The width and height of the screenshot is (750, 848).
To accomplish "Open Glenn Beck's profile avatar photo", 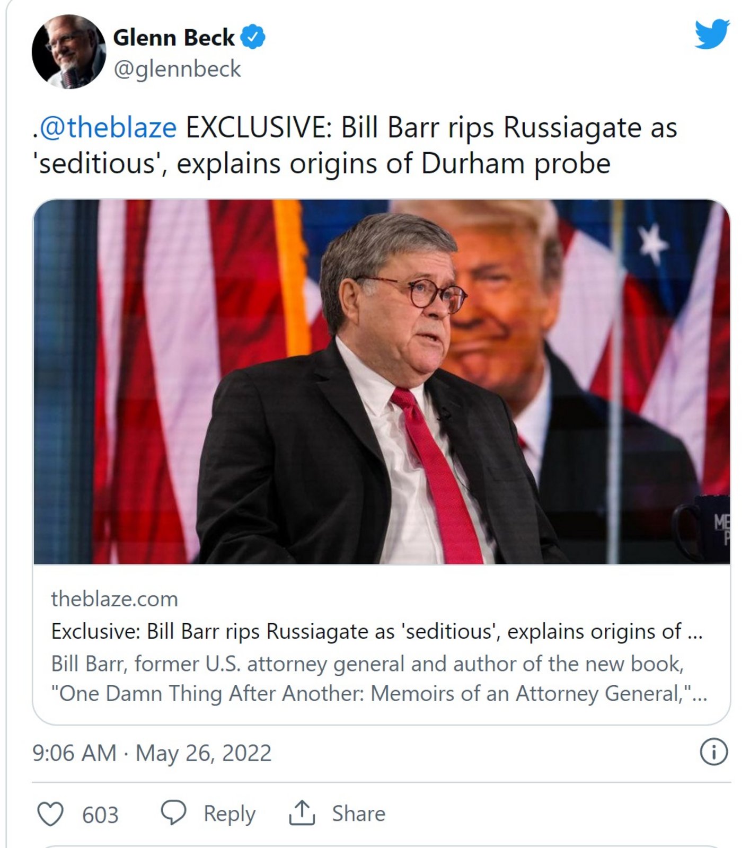I will pos(69,51).
